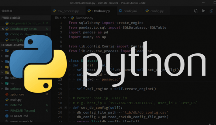Screen dimensions: 216x125
Task: Run the Python file with the play button
Action: click(x=204, y=11)
